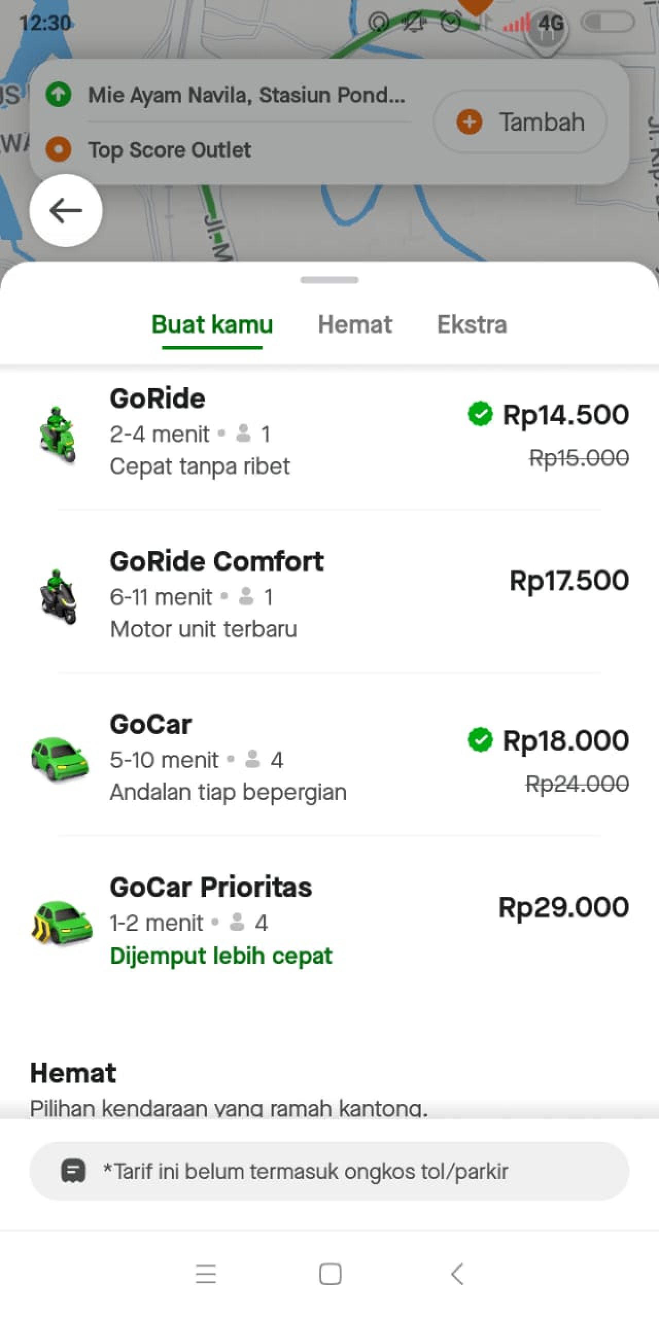
Task: Tap the GoCar Prioritas car icon
Action: coord(61,922)
